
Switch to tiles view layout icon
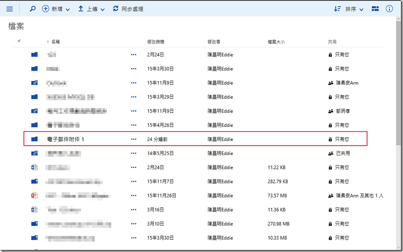[375, 9]
